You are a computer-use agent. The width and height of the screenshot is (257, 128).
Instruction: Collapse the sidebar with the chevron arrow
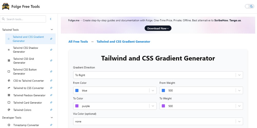(x=51, y=19)
